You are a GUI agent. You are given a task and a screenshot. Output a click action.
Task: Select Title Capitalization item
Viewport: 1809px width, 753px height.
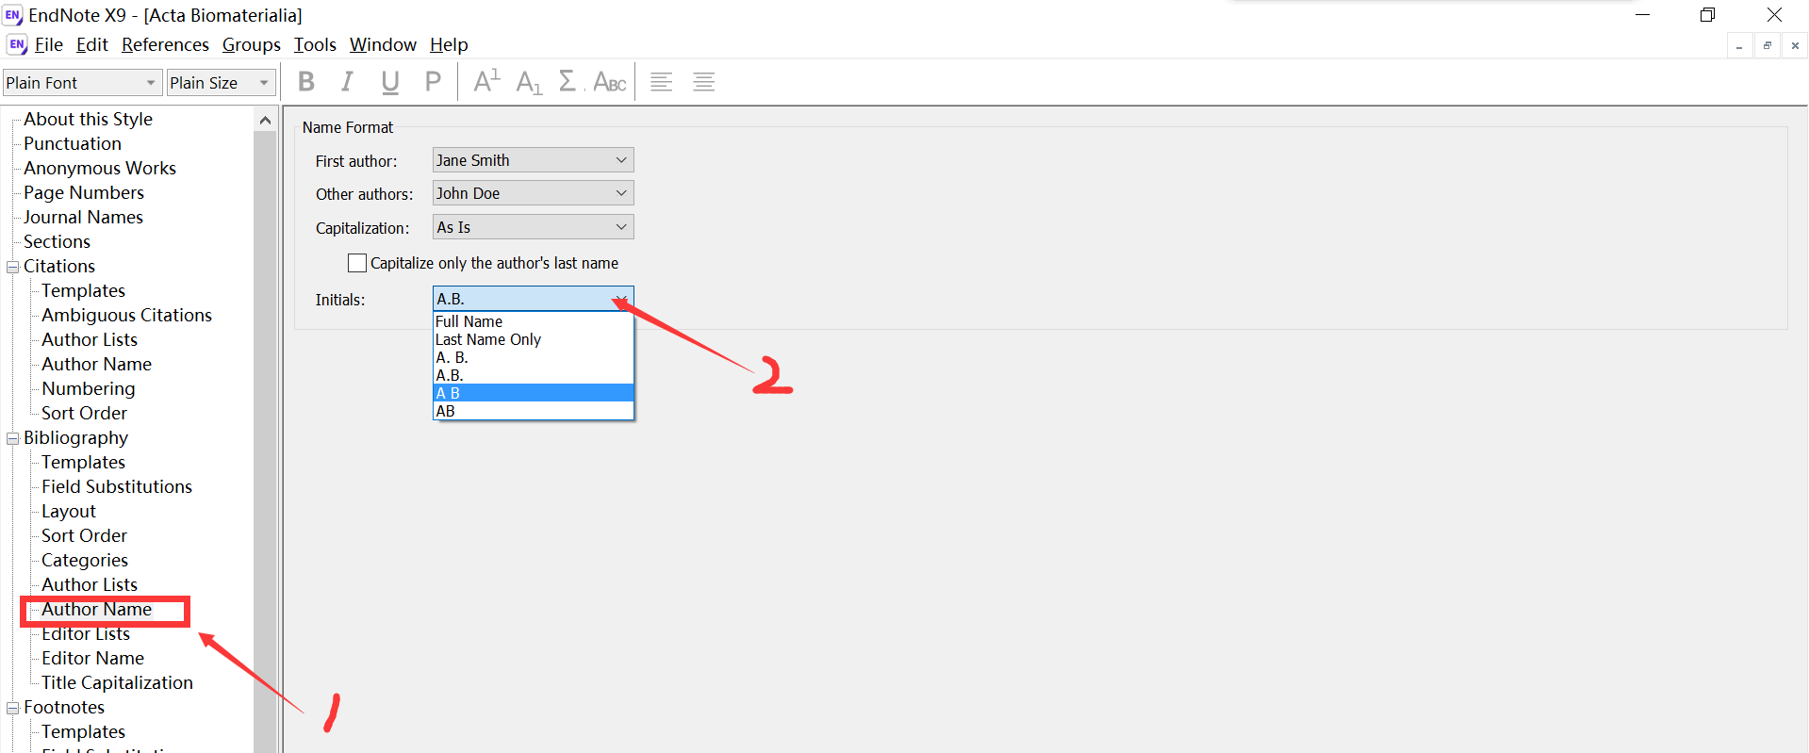(x=117, y=682)
